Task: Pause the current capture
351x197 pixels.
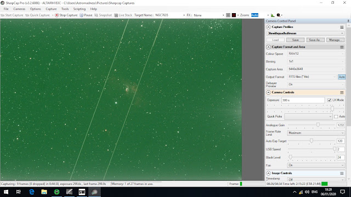Action: (x=86, y=15)
